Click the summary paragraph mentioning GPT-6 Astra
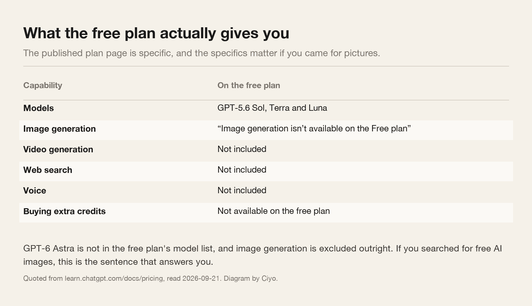The height and width of the screenshot is (306, 532). click(x=263, y=255)
